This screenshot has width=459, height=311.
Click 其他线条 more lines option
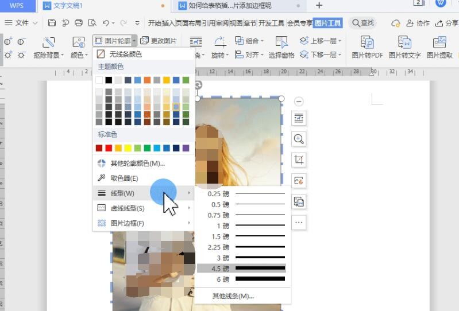click(x=233, y=296)
